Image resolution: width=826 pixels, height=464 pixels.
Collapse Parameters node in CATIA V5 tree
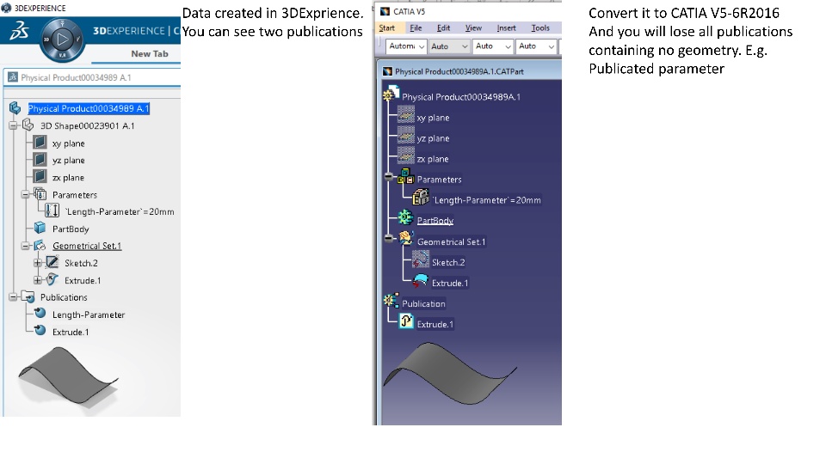(389, 177)
